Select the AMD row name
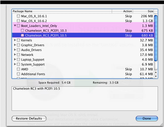 tap(25, 69)
